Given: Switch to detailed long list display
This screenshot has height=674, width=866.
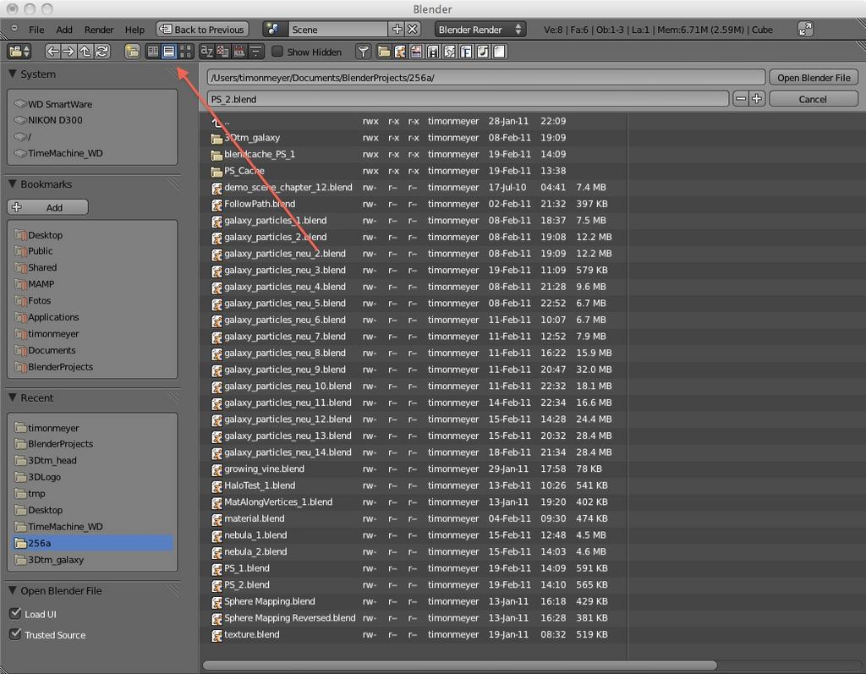Looking at the screenshot, I should tap(169, 52).
